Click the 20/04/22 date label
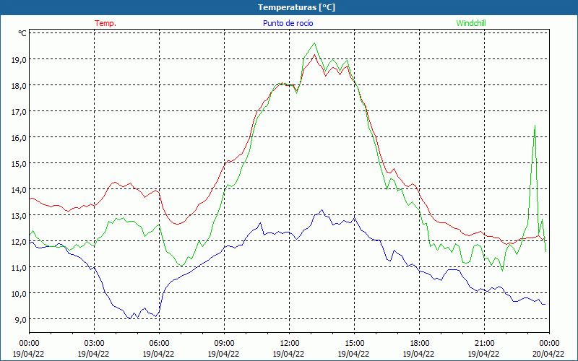This screenshot has width=578, height=361. pos(548,354)
